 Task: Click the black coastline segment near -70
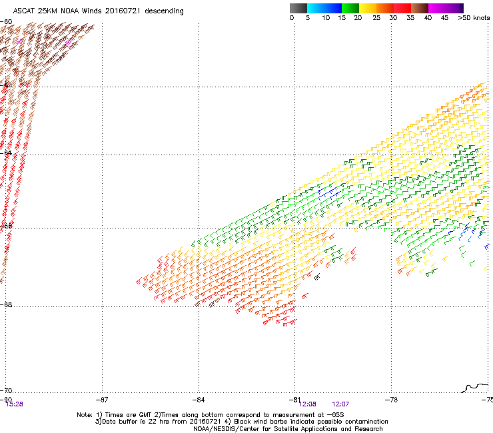coord(475,388)
